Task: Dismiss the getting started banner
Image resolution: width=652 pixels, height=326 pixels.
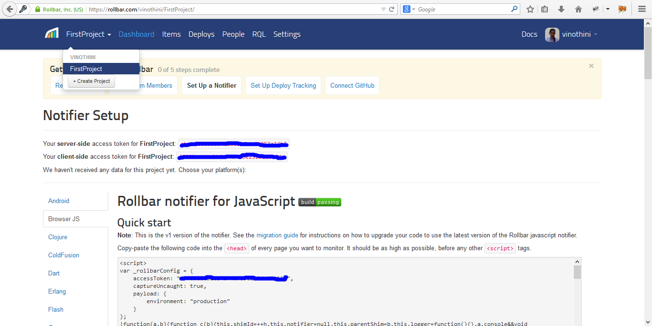Action: pos(591,66)
